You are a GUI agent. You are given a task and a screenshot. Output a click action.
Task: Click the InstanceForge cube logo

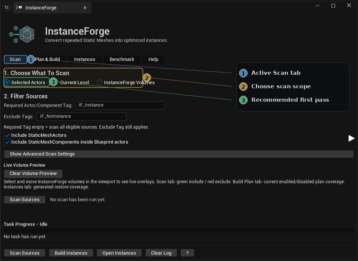22,34
